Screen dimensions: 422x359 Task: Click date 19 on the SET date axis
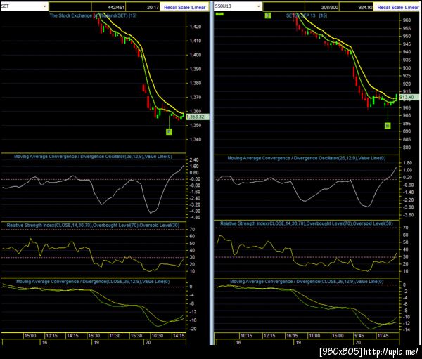click(96, 343)
